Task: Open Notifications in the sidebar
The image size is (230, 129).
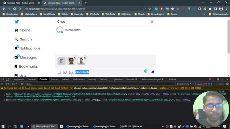Action: click(27, 48)
